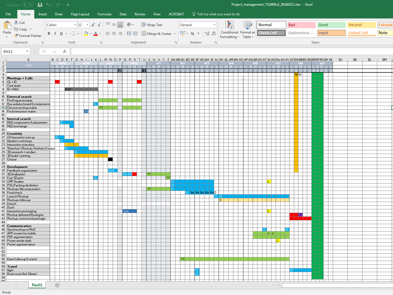Screen dimensions: 393x295
Task: Apply percent style to cells
Action: [x=192, y=34]
